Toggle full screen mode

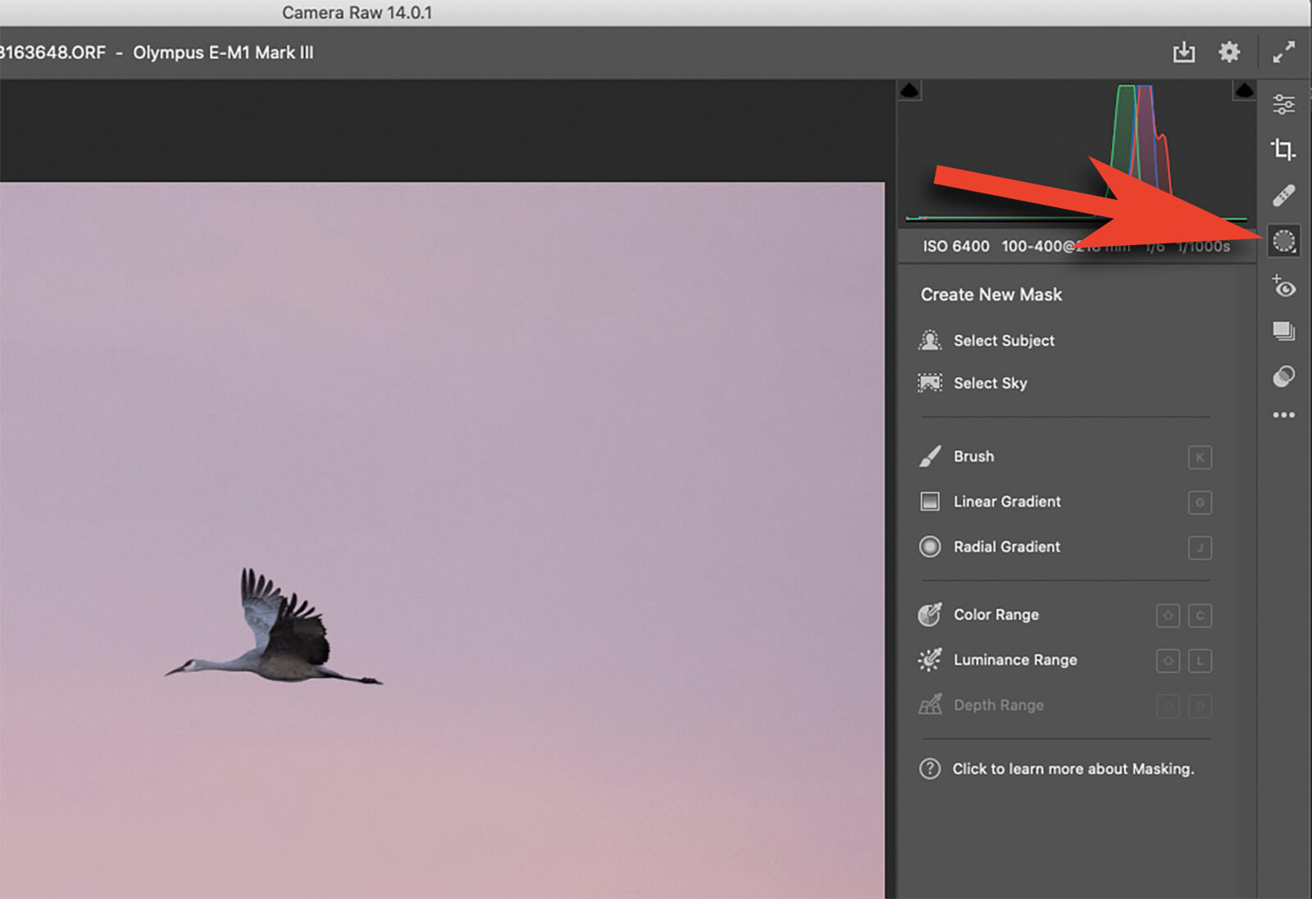[1283, 52]
